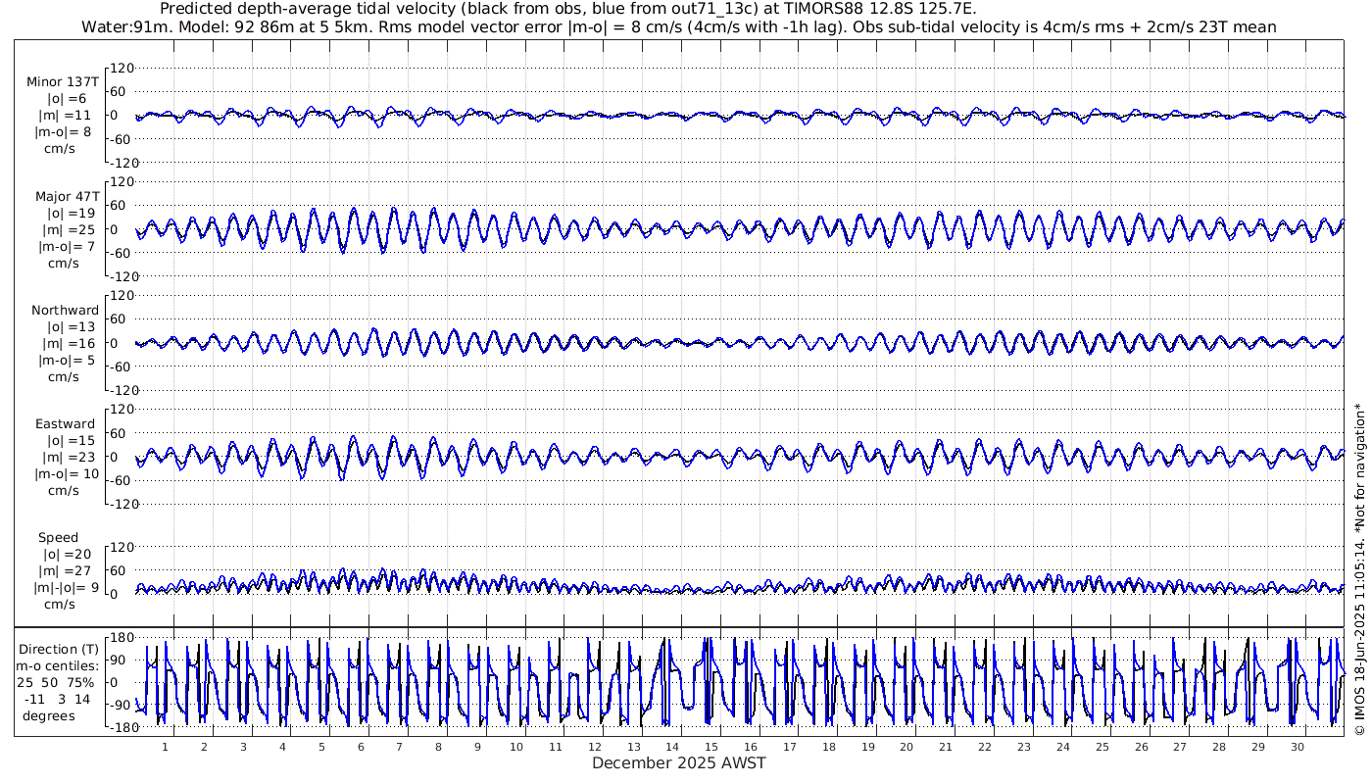The height and width of the screenshot is (784, 1372).
Task: Click the 'Speed' panel label
Action: point(59,538)
